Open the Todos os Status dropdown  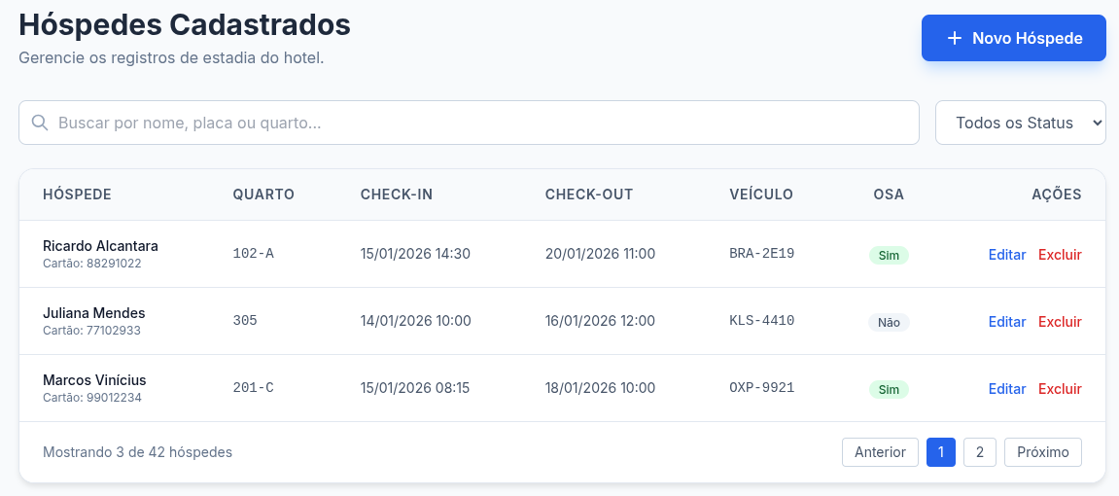coord(1020,123)
